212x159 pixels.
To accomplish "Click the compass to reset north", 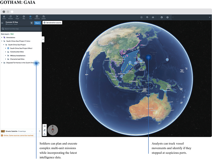I will coord(53,130).
